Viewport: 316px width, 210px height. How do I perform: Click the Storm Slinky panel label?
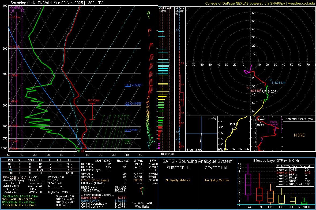[194, 150]
